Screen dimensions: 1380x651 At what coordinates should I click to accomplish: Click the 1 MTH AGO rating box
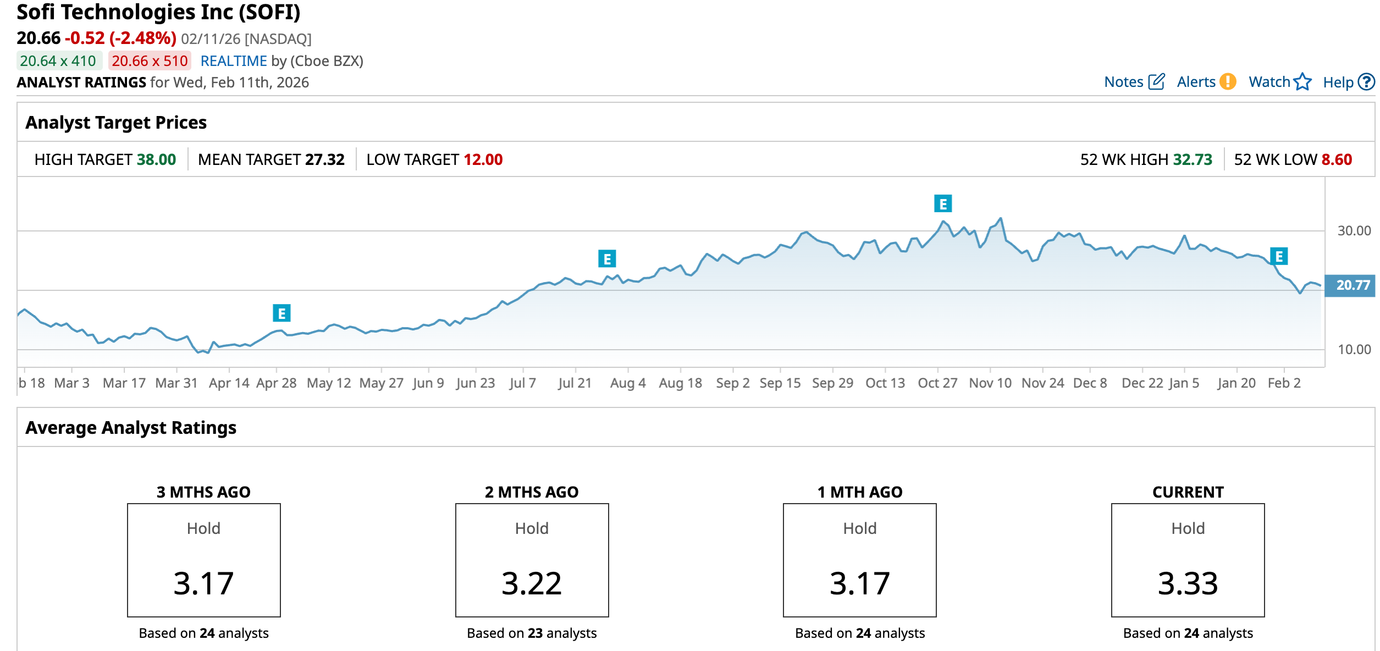[859, 560]
